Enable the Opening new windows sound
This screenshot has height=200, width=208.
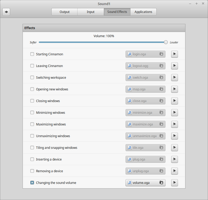[x=32, y=89]
